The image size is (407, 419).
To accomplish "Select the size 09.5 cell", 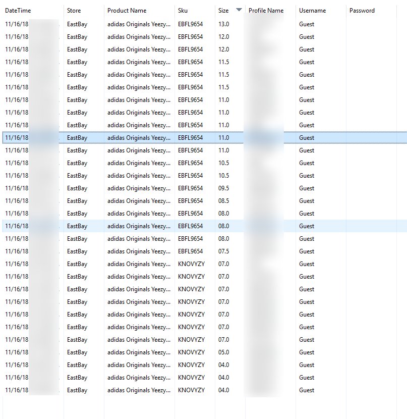I will tap(223, 188).
